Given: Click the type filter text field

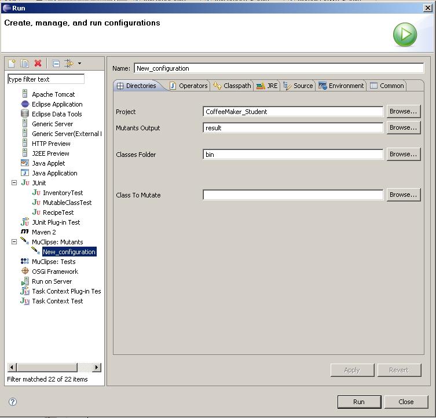Looking at the screenshot, I should (46, 79).
